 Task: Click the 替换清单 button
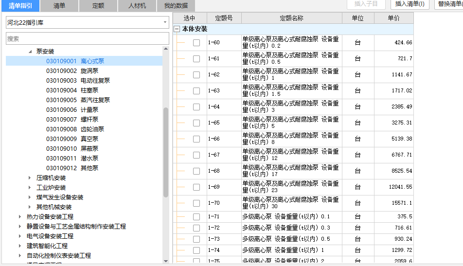coord(449,4)
